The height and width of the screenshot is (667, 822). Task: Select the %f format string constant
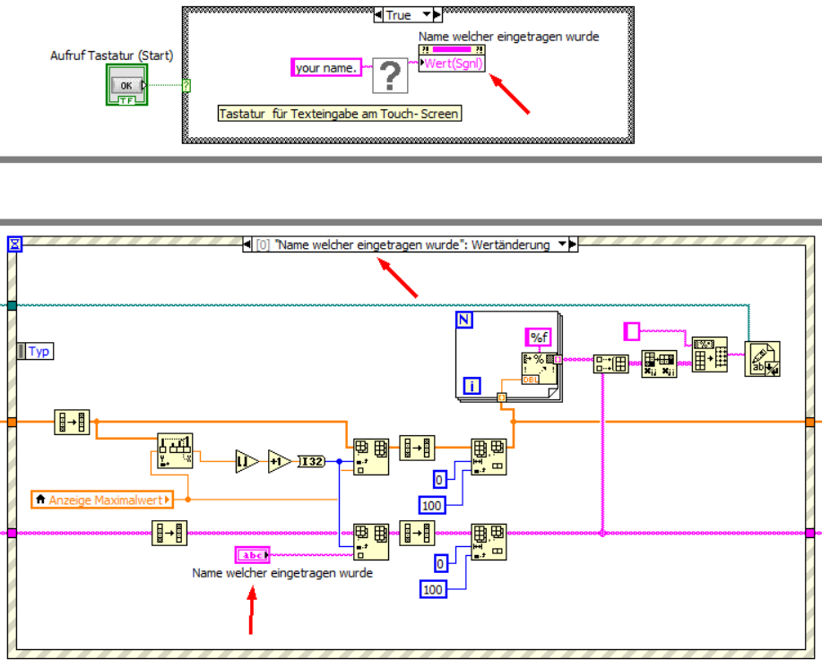pyautogui.click(x=539, y=338)
